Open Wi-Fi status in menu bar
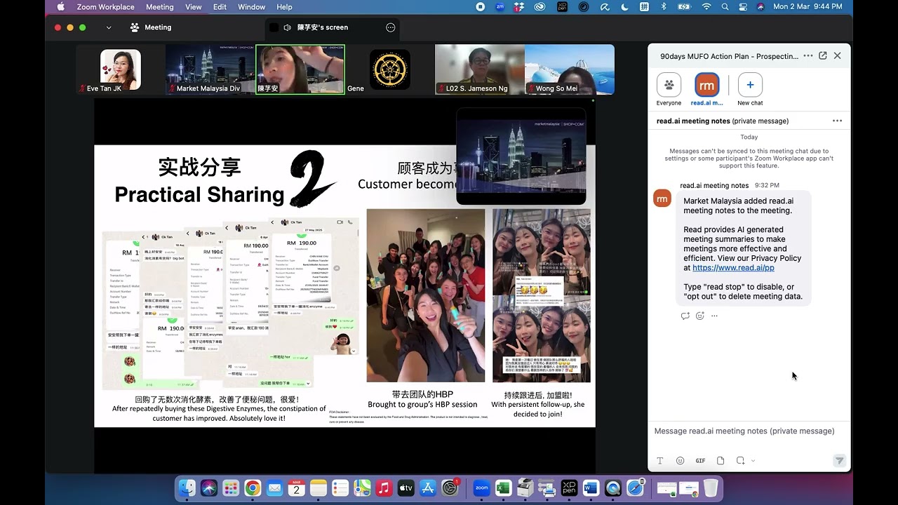Screen dimensions: 898x505 [x=706, y=7]
